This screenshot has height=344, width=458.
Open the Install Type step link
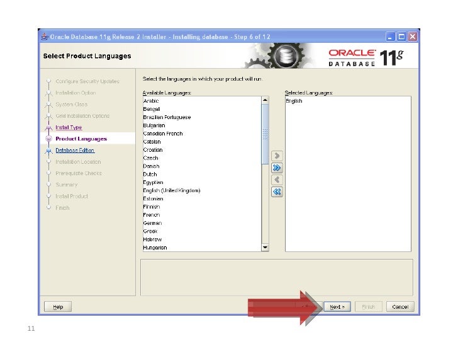pos(69,127)
